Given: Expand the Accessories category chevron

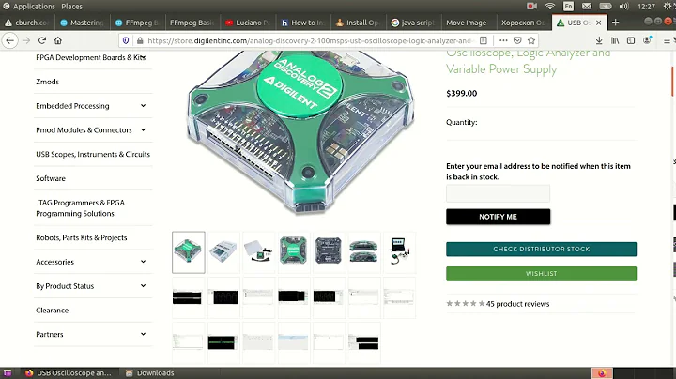Looking at the screenshot, I should [x=143, y=262].
